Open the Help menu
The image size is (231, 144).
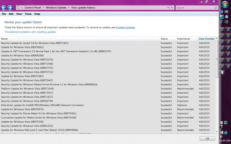click(x=37, y=14)
